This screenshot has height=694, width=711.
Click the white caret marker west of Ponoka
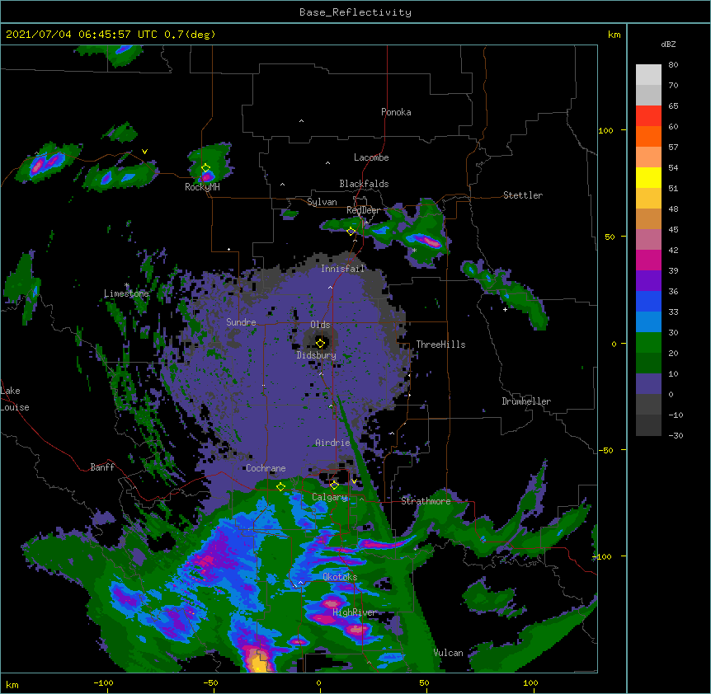click(x=301, y=121)
